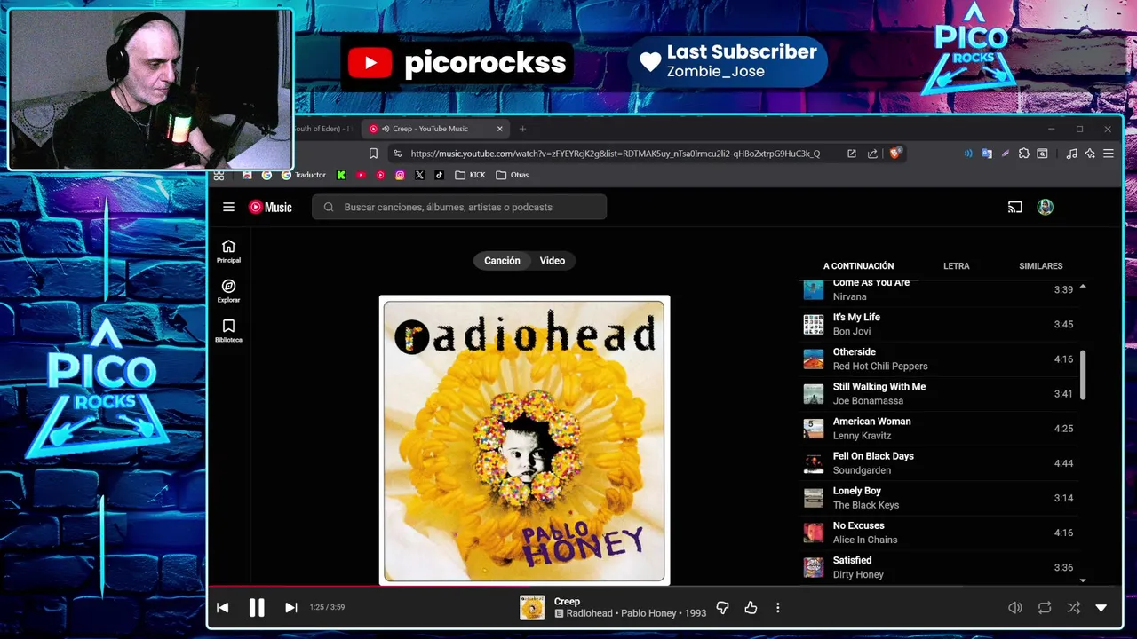Click the cast to device icon

[x=1014, y=207]
